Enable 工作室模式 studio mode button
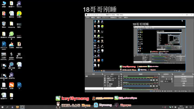The width and height of the screenshot is (194, 109). (184, 81)
